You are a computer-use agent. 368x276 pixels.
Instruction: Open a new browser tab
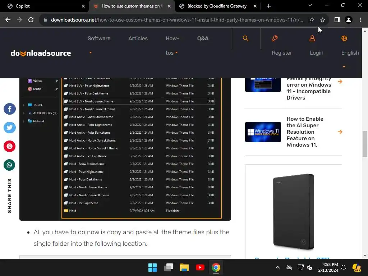coord(269,6)
